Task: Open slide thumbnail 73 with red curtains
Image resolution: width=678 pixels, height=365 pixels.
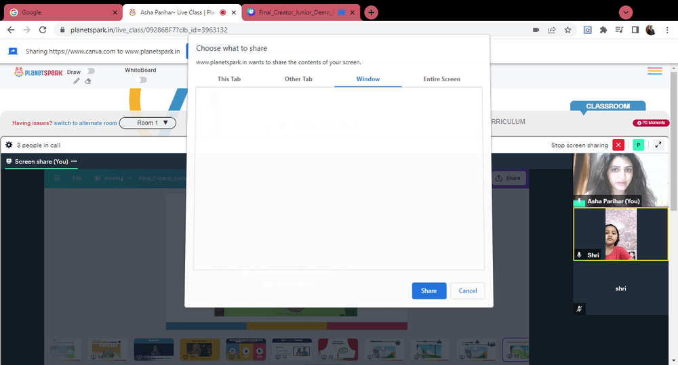Action: (x=338, y=350)
